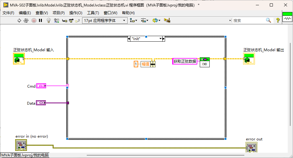Click the search input field
This screenshot has height=158, width=293.
[248, 20]
